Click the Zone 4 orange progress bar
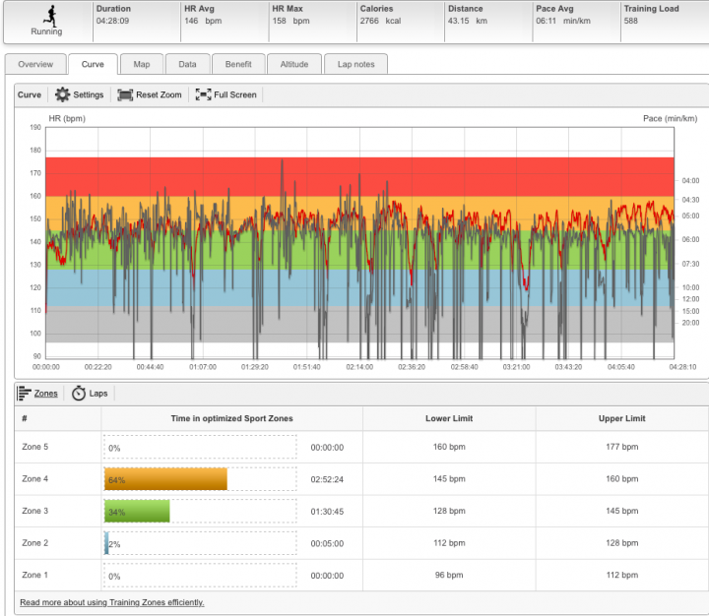Viewport: 709px width, 616px height. (165, 479)
